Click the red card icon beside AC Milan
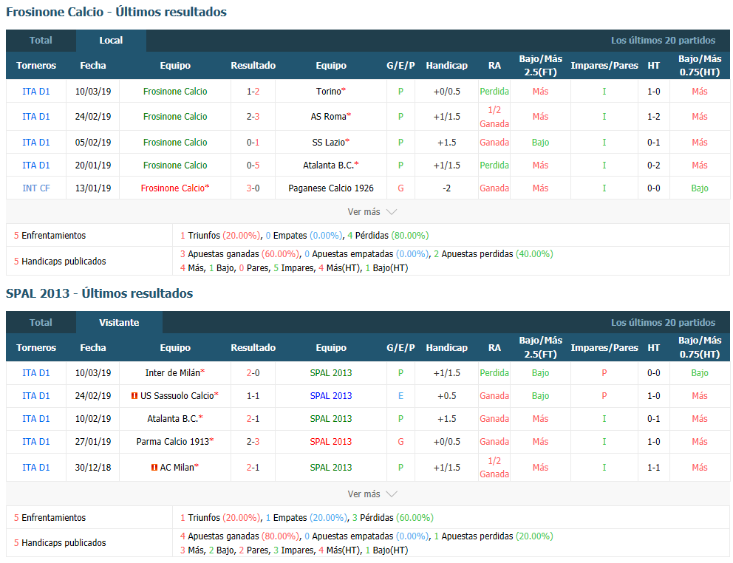Viewport: 733px width, 563px height. tap(154, 467)
